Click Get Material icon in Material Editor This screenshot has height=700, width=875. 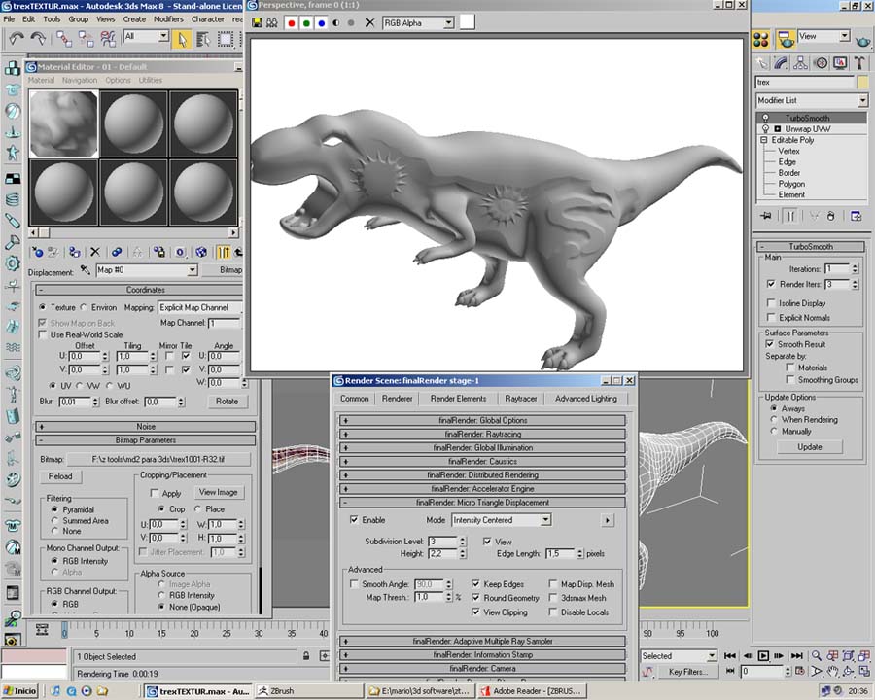click(37, 253)
